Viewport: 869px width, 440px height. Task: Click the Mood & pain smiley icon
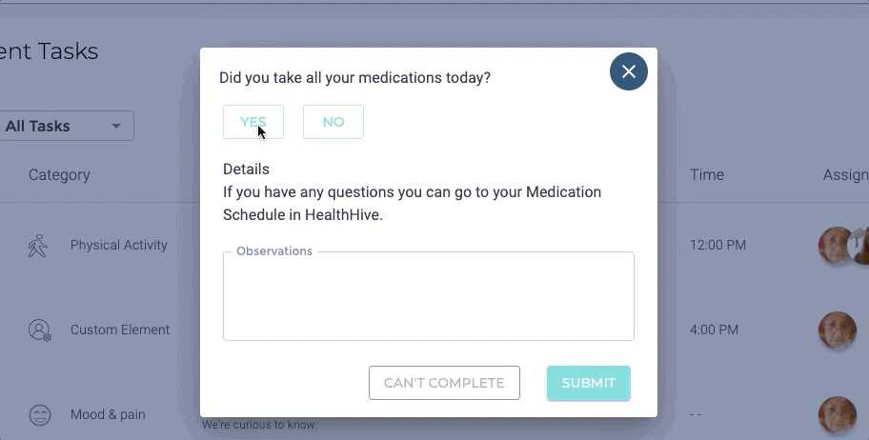[x=39, y=415]
